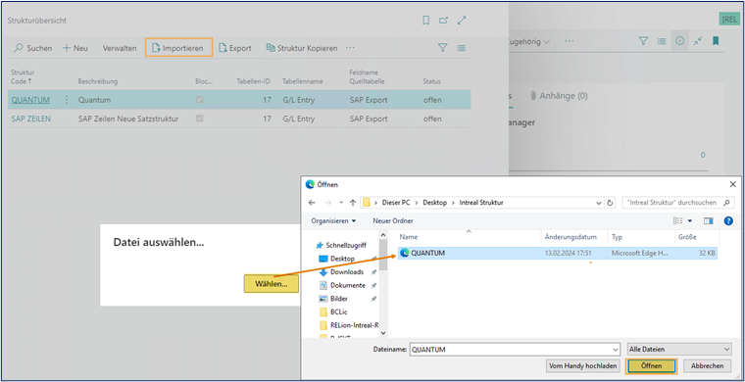Open the view options dropdown arrow

tap(690, 221)
